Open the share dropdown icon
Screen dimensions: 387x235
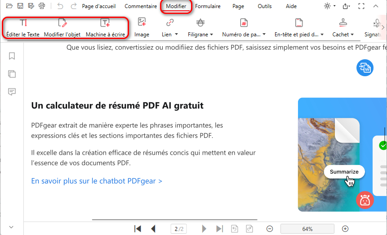[x=346, y=6]
